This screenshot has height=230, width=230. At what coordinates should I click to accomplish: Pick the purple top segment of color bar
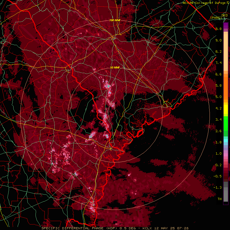(226, 26)
